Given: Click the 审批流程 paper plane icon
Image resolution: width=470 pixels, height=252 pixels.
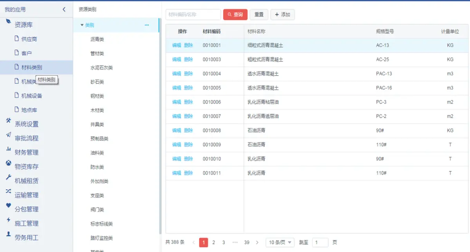Looking at the screenshot, I should point(8,135).
